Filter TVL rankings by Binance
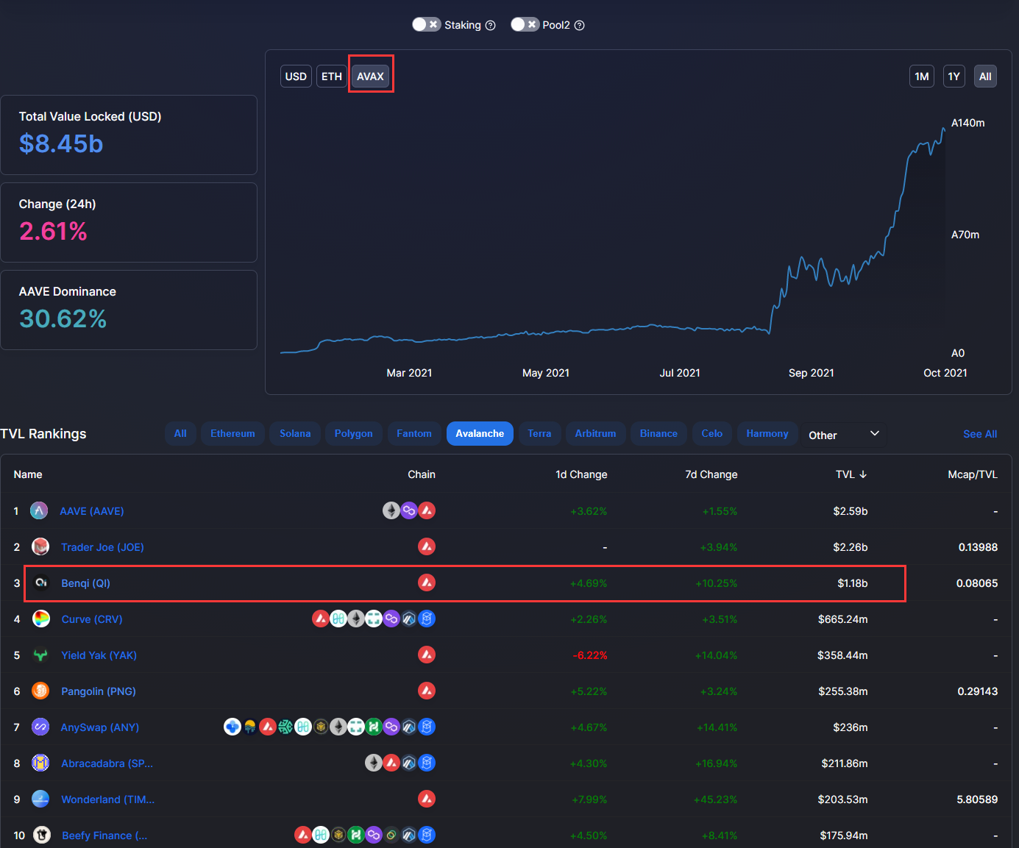Screen dimensions: 1019x848 658,434
